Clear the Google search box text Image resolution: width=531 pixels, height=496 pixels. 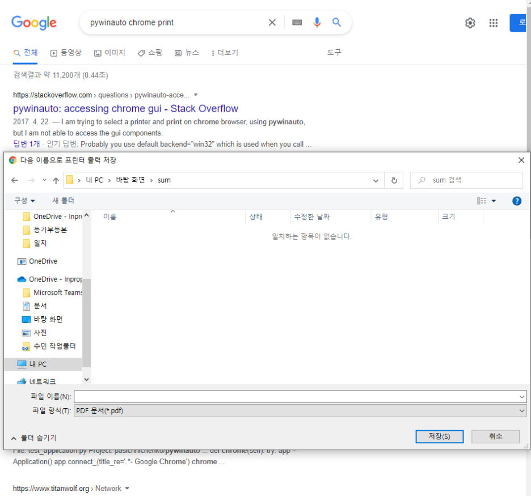[x=272, y=23]
